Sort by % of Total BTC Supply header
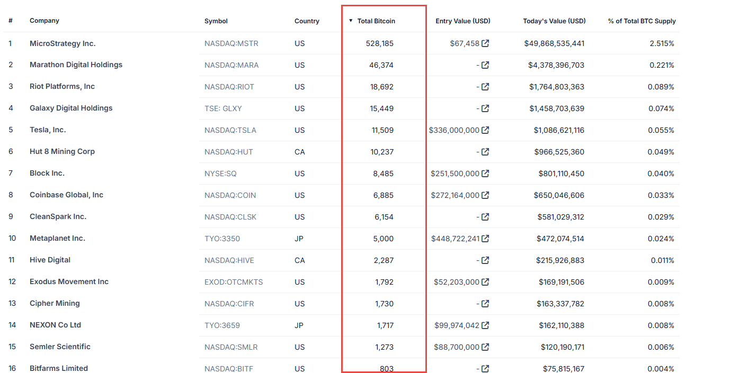 click(x=642, y=21)
